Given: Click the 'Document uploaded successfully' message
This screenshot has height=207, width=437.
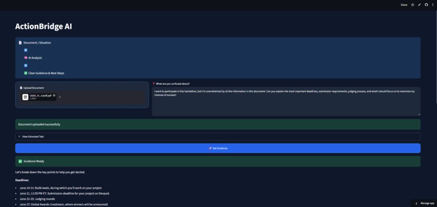Looking at the screenshot, I should (x=217, y=124).
